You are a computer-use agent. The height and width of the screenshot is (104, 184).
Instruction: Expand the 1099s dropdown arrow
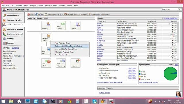tap(79, 29)
